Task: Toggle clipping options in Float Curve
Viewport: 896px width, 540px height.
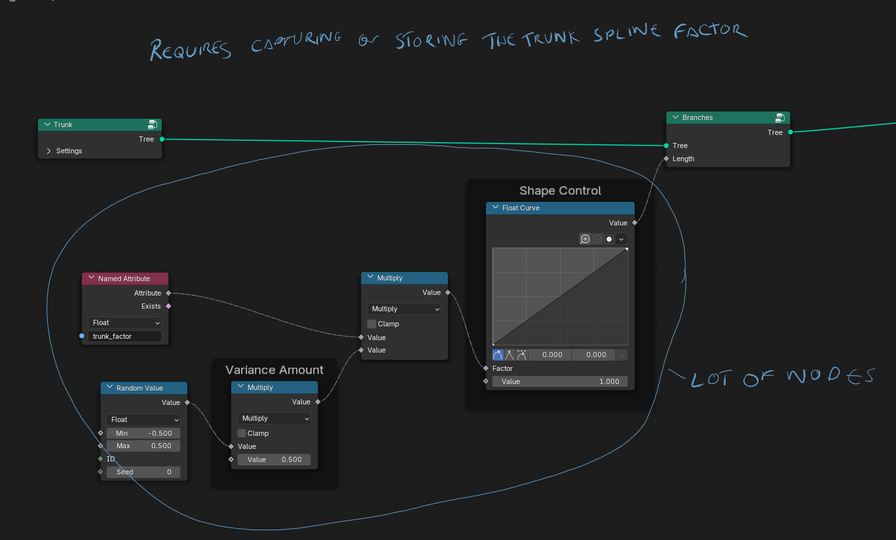Action: click(x=609, y=239)
